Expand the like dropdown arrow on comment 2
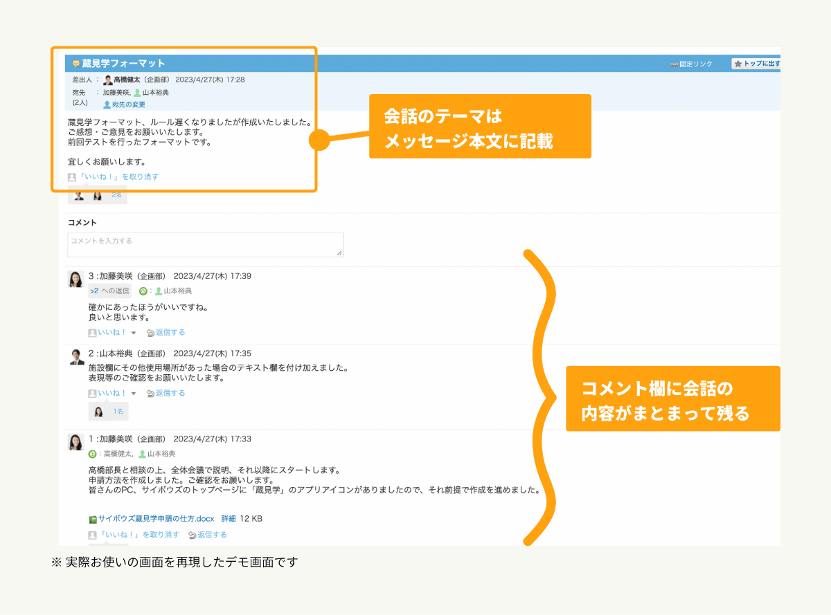 click(134, 394)
